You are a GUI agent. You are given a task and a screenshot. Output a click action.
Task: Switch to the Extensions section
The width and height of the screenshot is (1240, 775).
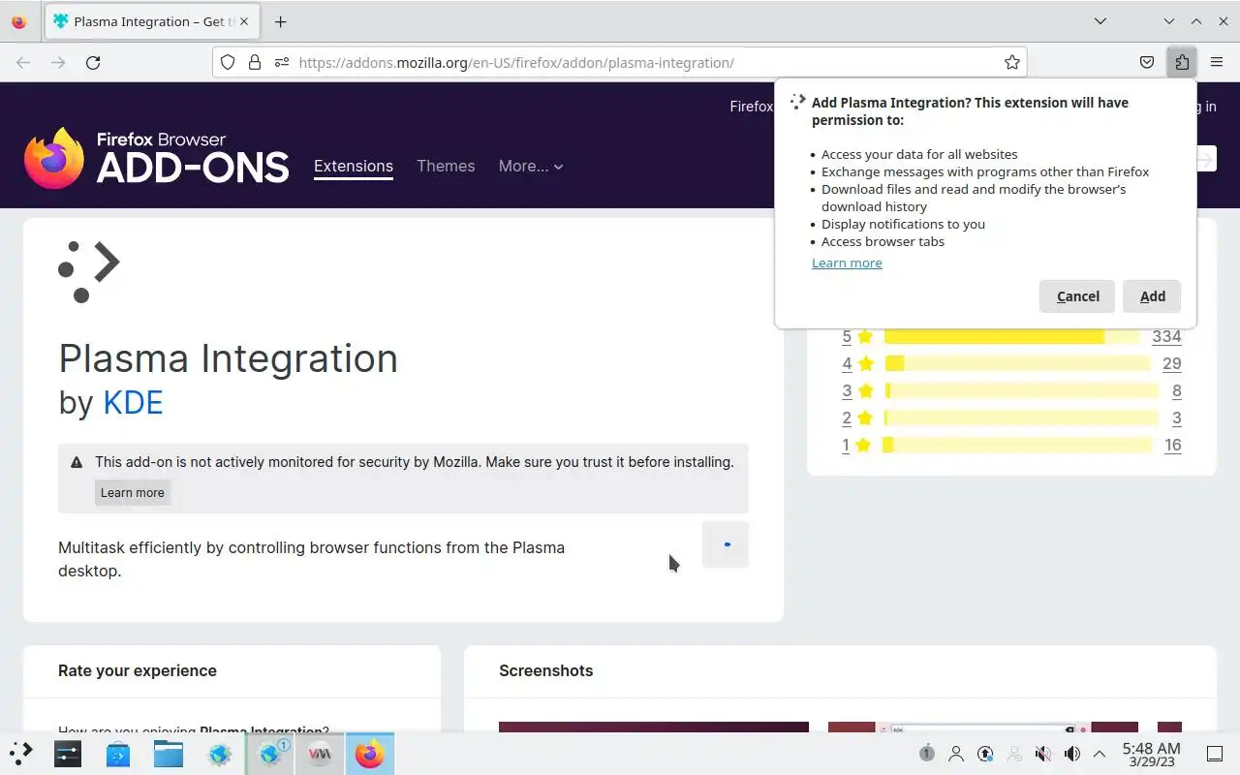[354, 166]
